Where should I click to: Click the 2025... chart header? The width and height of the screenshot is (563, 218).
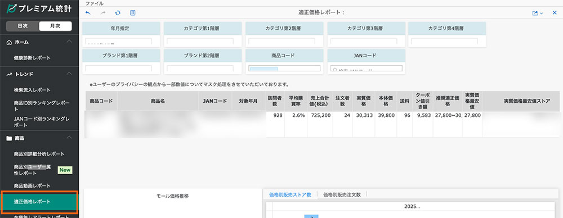tap(412, 207)
